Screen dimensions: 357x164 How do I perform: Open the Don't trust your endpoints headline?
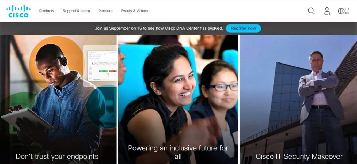click(x=57, y=156)
